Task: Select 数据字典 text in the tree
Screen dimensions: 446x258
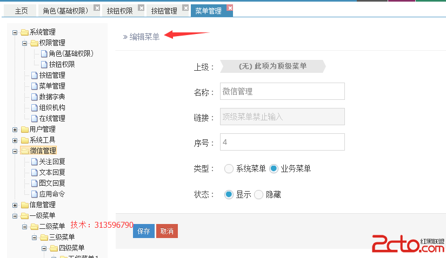Action: [52, 97]
